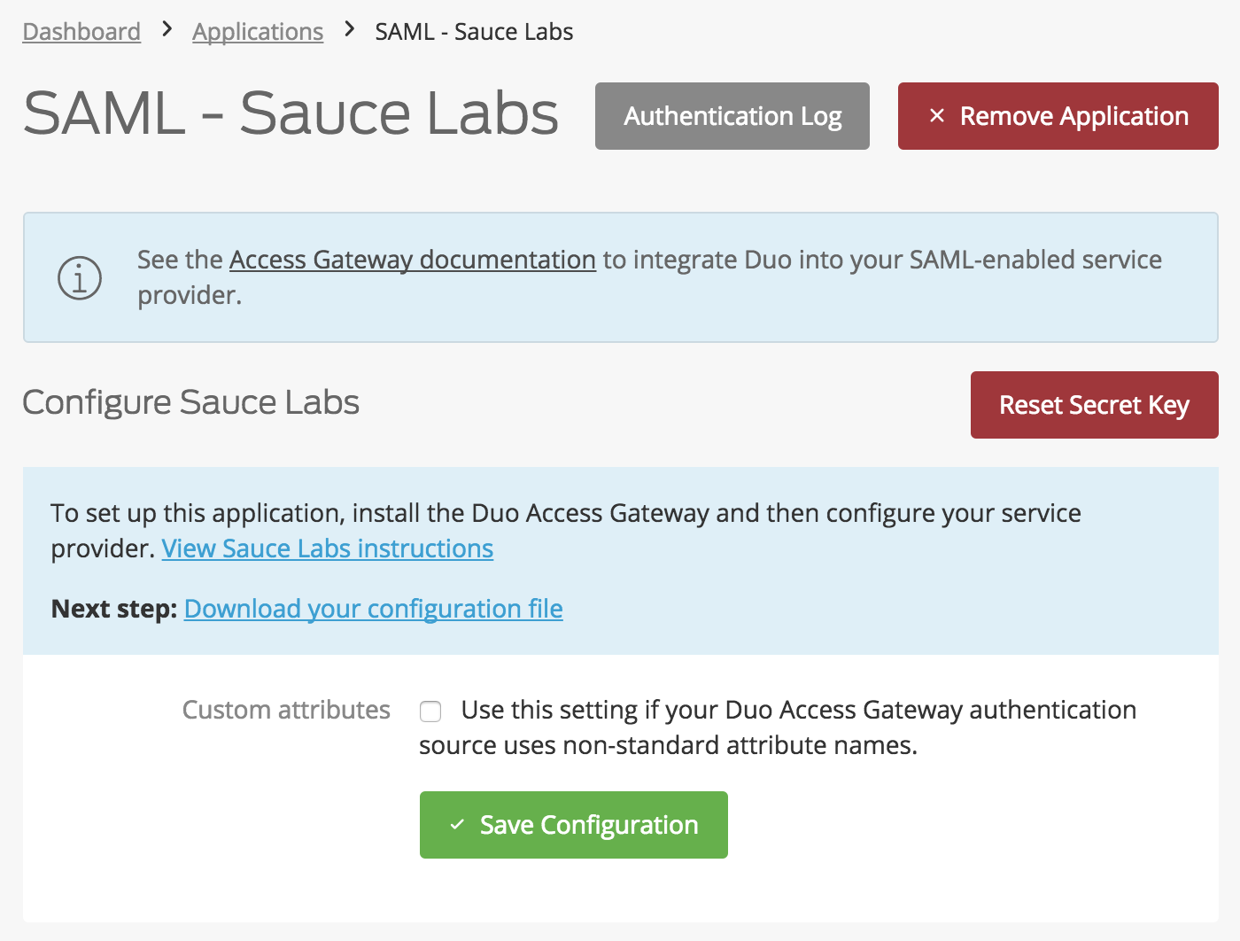Click the X icon on Remove Application
The image size is (1240, 941).
click(938, 116)
